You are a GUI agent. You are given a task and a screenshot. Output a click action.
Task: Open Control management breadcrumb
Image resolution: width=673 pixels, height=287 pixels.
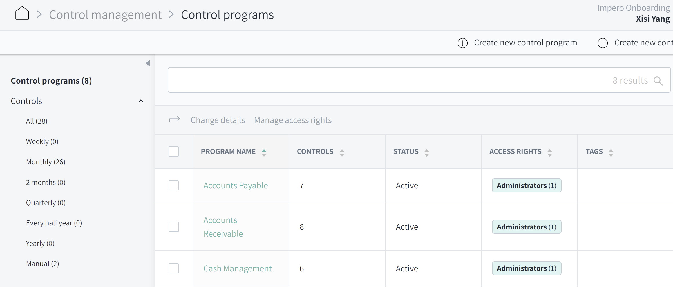[105, 14]
